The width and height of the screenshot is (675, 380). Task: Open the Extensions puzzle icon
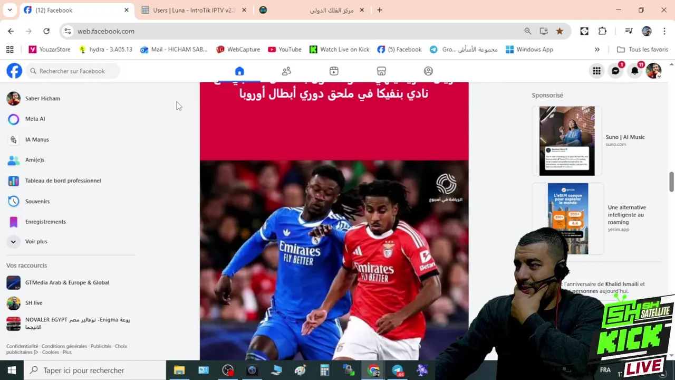coord(602,31)
